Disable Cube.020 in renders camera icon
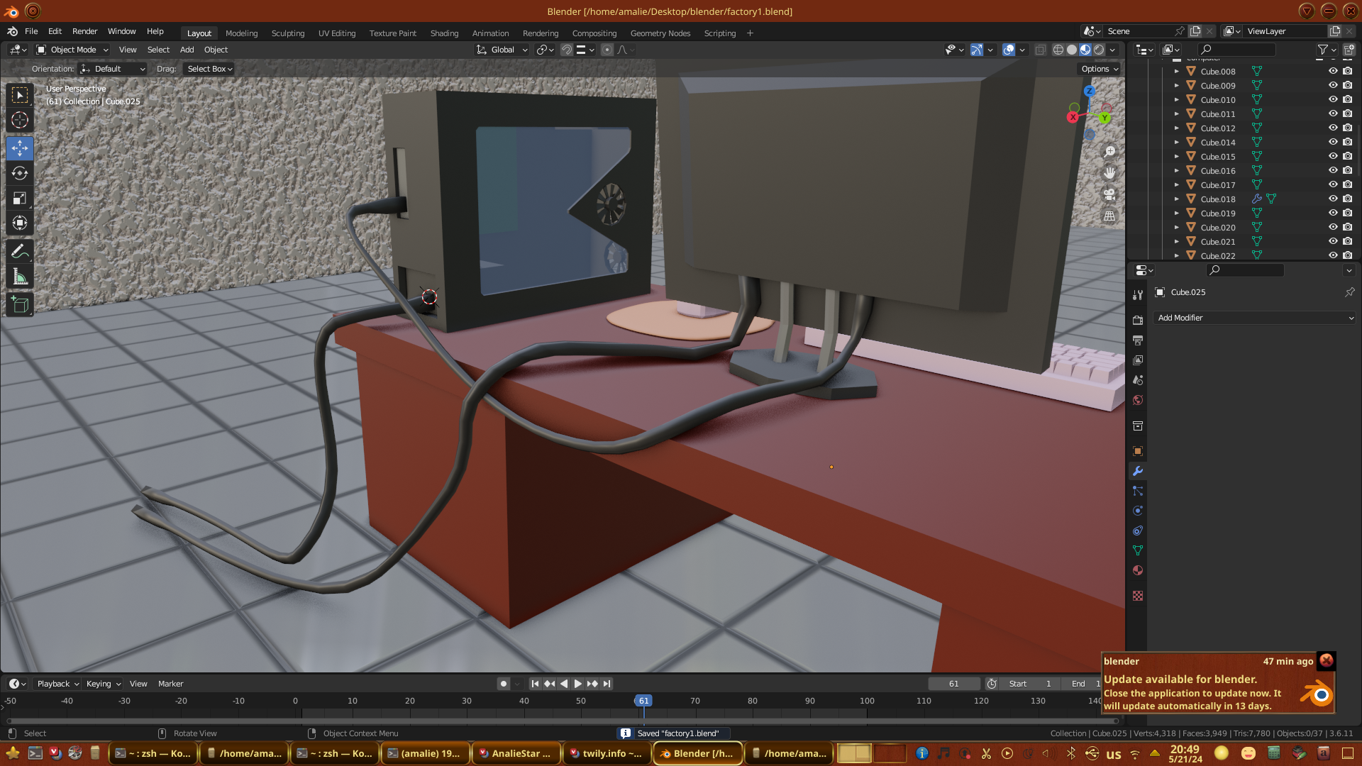Screen dimensions: 1362x766 (1348, 227)
